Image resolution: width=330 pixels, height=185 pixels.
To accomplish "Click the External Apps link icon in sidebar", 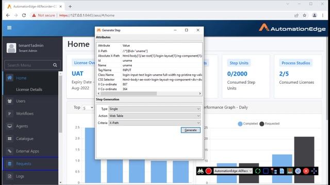I will [x=10, y=151].
